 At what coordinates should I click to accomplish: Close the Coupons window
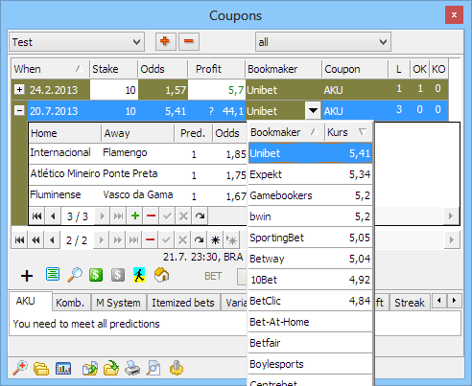[454, 14]
